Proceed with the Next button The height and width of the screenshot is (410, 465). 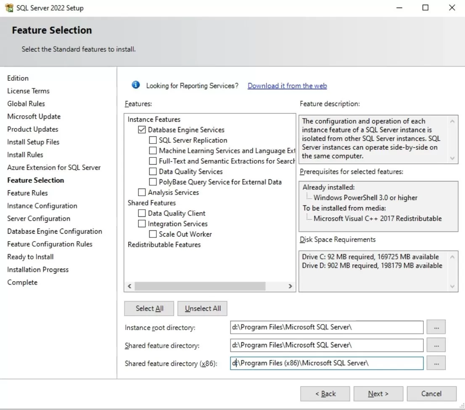[x=378, y=394]
